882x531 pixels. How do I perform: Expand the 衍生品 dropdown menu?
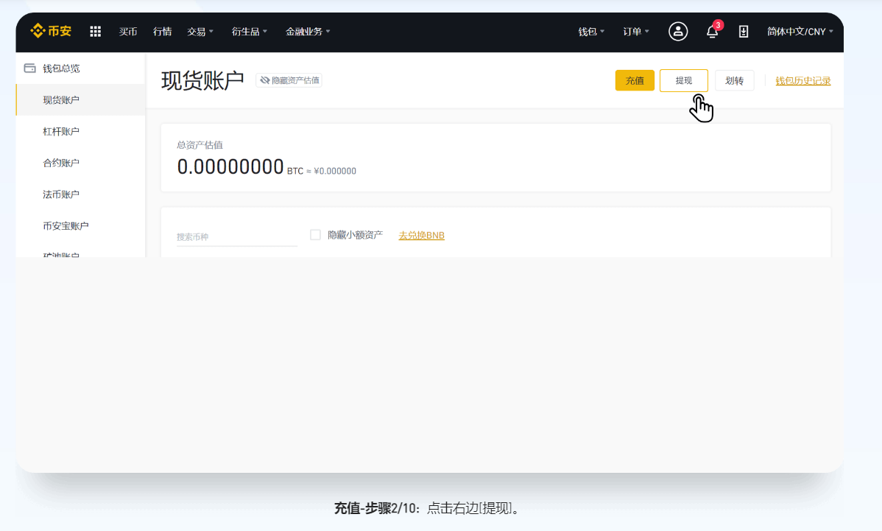[x=250, y=32]
